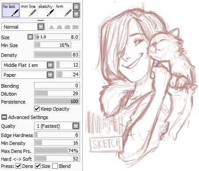Image resolution: width=199 pixels, height=171 pixels.
Task: Select the 'sketchy' brush preset
Action: pos(46,11)
